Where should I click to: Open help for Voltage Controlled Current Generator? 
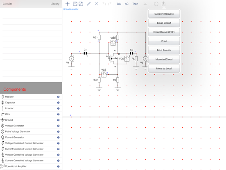59,143
